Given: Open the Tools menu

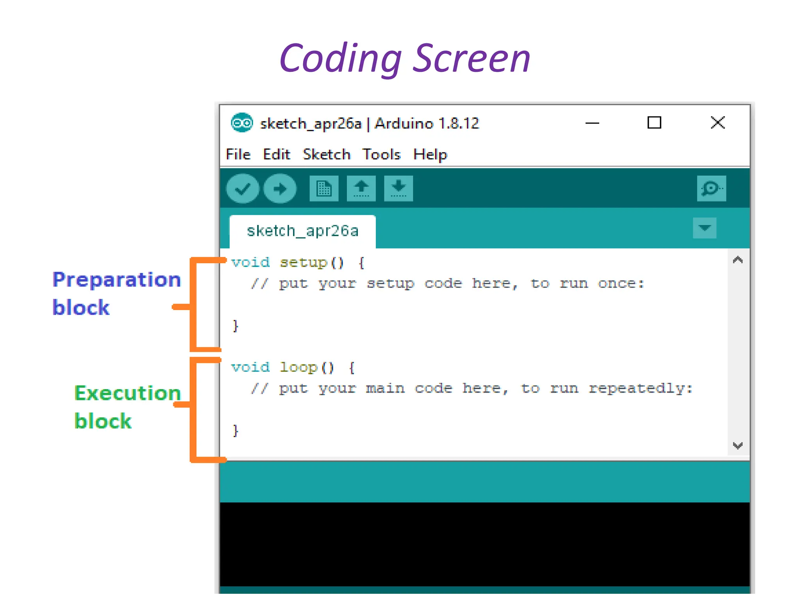Looking at the screenshot, I should click(x=381, y=154).
